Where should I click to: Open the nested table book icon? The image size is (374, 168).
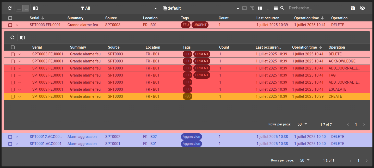click(22, 37)
